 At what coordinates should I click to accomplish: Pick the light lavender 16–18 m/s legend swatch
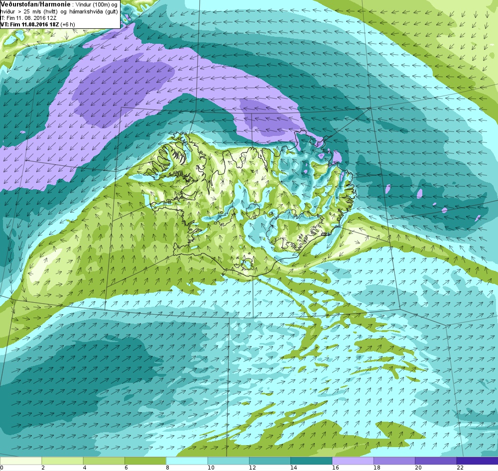(353, 461)
